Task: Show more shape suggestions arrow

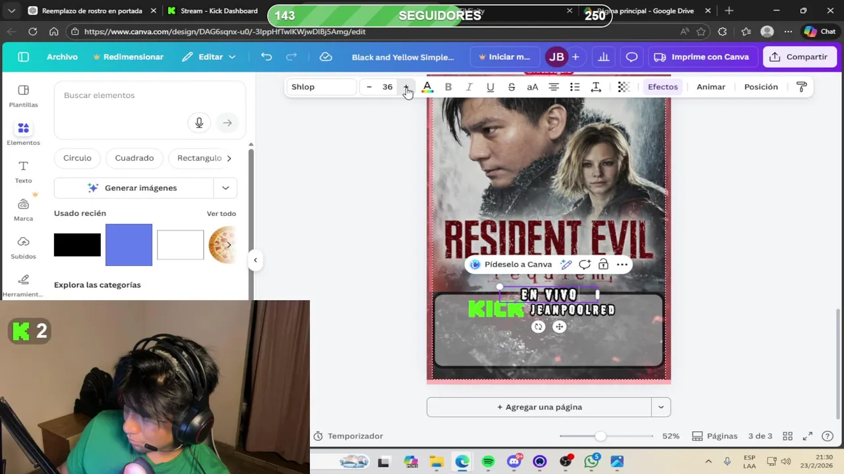Action: pyautogui.click(x=229, y=158)
